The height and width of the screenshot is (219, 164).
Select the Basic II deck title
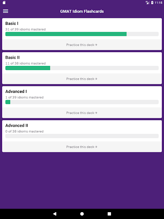[12, 57]
